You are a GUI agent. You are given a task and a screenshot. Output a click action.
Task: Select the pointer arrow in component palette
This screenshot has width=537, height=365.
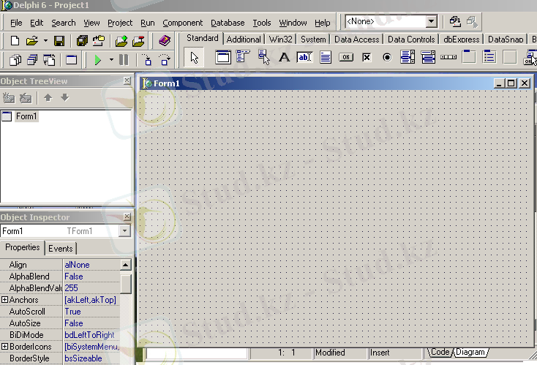pos(194,58)
